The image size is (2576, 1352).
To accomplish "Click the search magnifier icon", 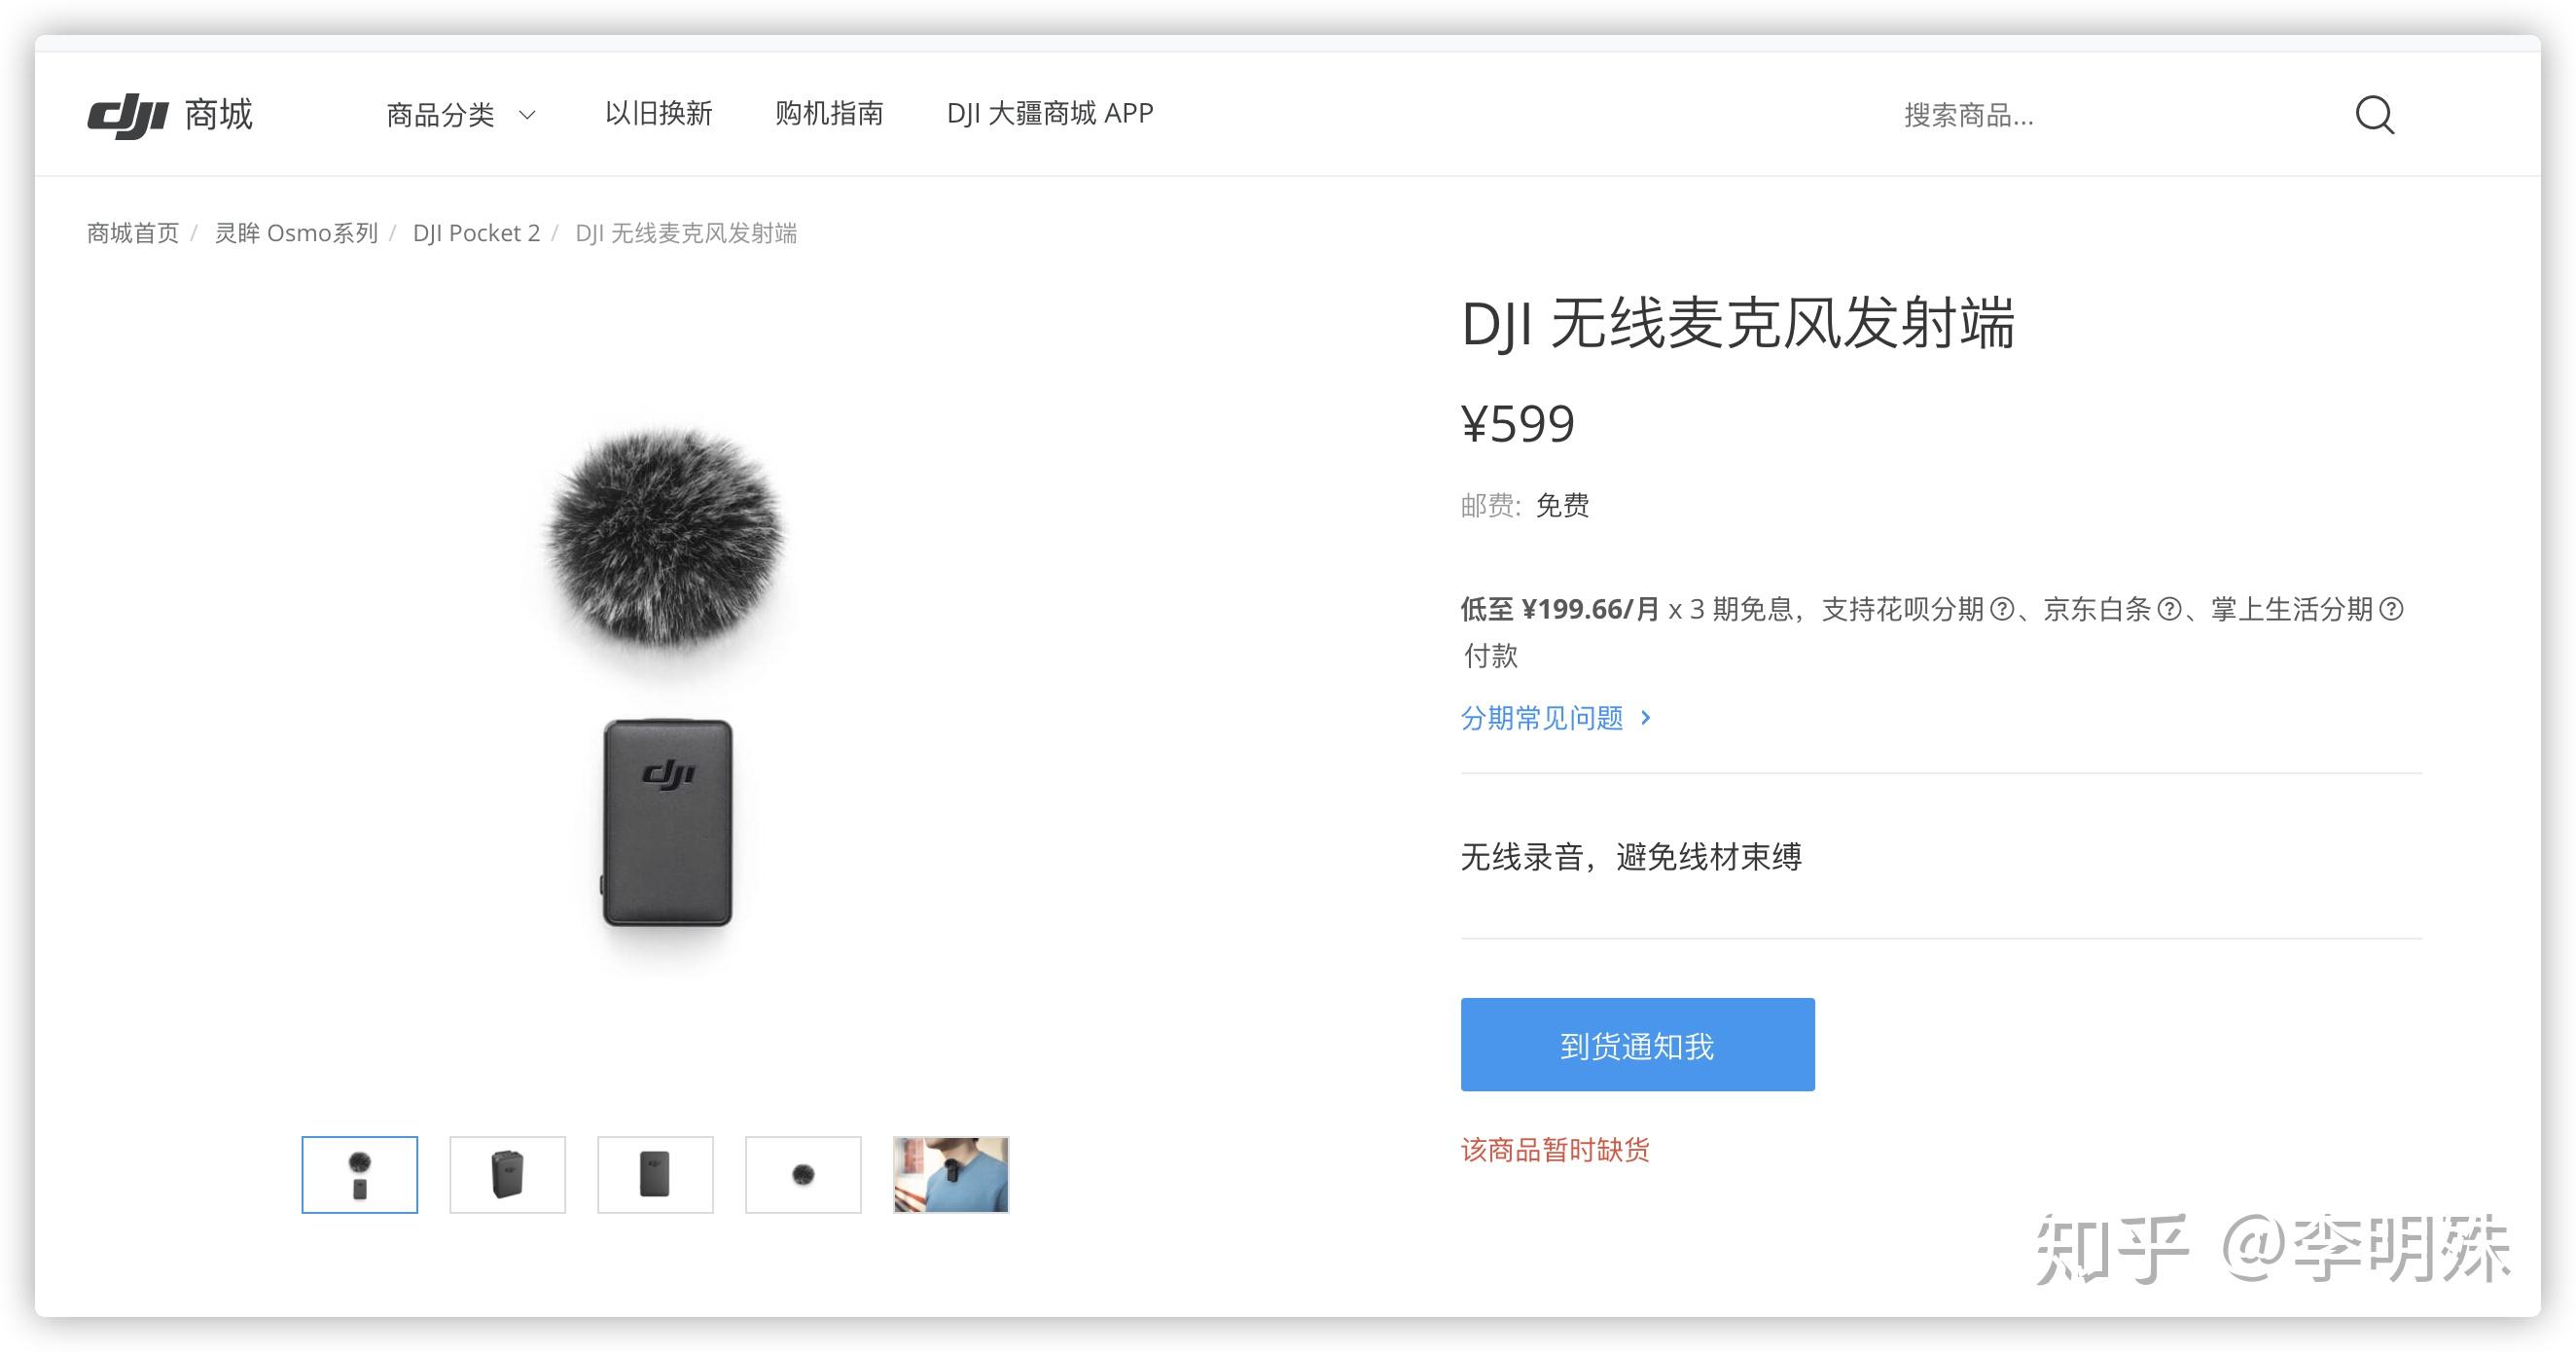I will (x=2375, y=115).
